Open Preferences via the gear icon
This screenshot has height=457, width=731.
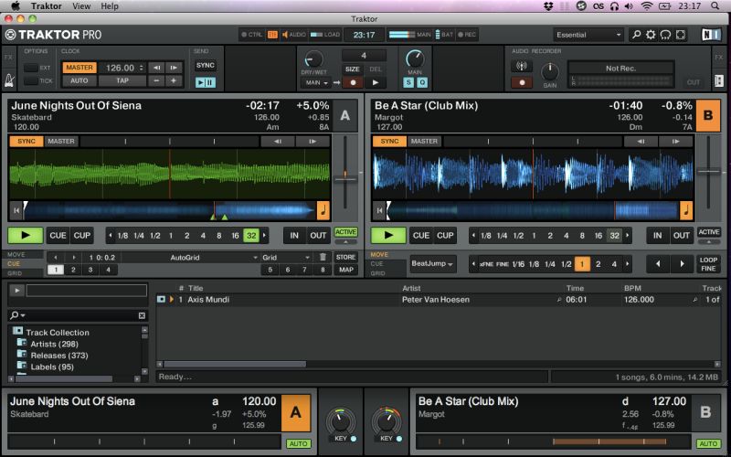pos(651,35)
